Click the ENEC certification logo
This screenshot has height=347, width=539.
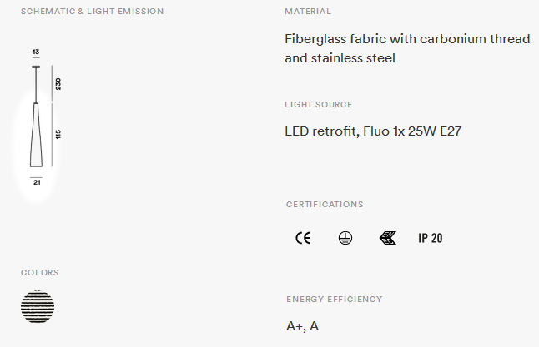coord(388,238)
